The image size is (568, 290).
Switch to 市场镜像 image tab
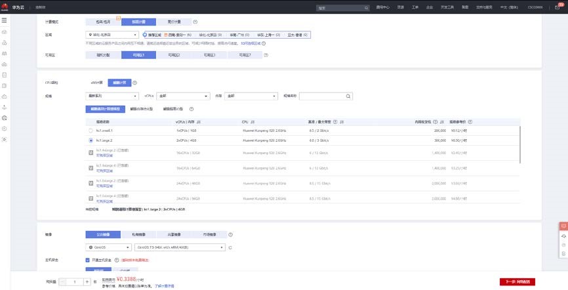click(210, 234)
